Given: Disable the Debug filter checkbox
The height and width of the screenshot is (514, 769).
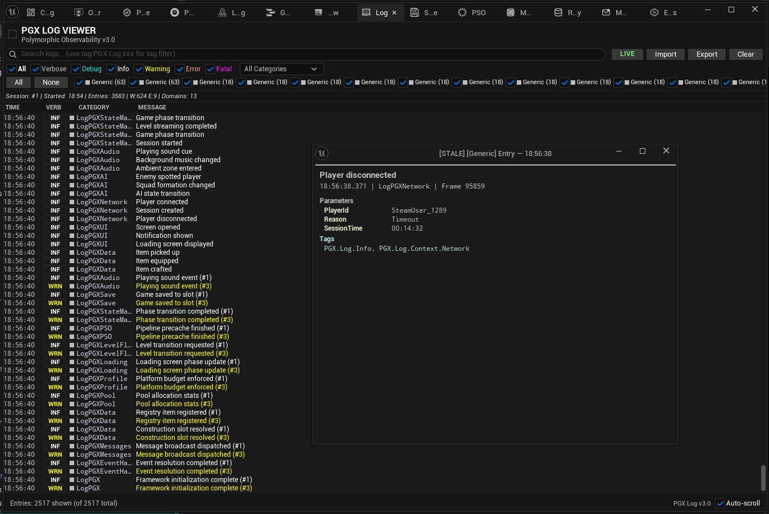Looking at the screenshot, I should 76,69.
